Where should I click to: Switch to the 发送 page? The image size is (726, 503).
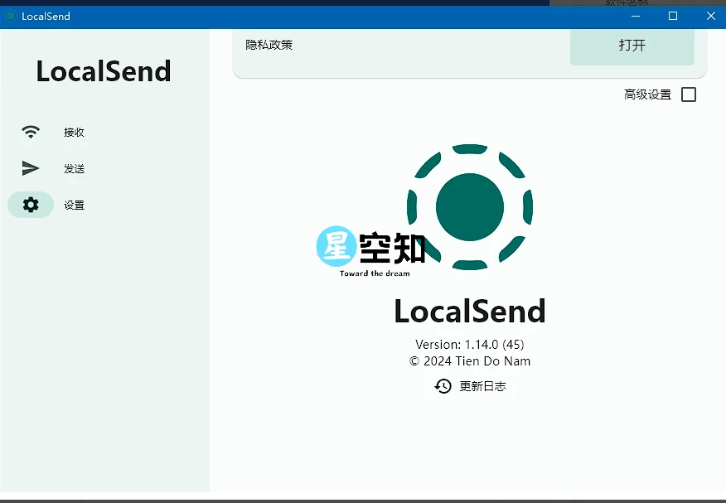[x=74, y=168]
